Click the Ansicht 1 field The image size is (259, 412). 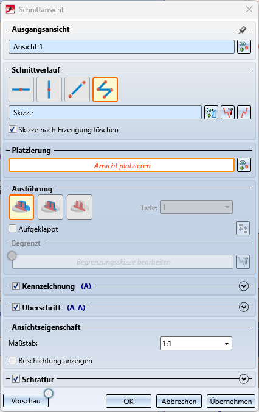[x=122, y=47]
